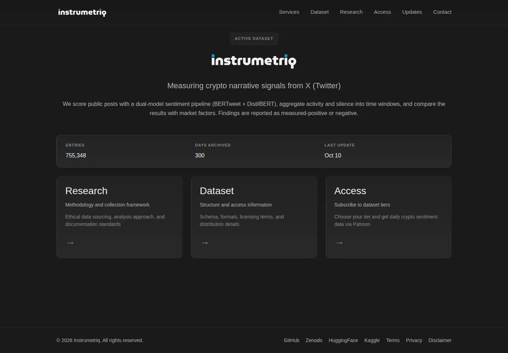Click 'Subscribe to dataset tiers' subtitle

pyautogui.click(x=362, y=205)
